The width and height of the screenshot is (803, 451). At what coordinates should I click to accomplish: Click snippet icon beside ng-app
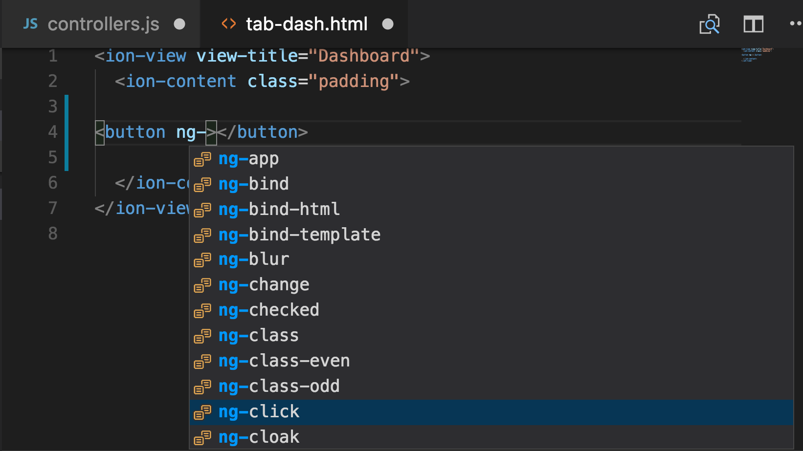coord(202,159)
